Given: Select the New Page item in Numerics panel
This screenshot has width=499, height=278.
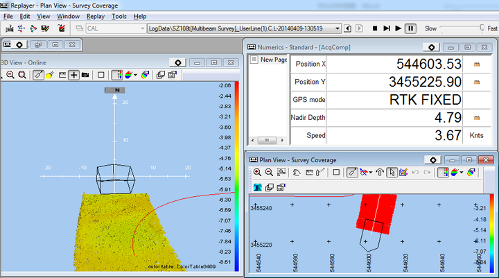Looking at the screenshot, I should (x=274, y=60).
